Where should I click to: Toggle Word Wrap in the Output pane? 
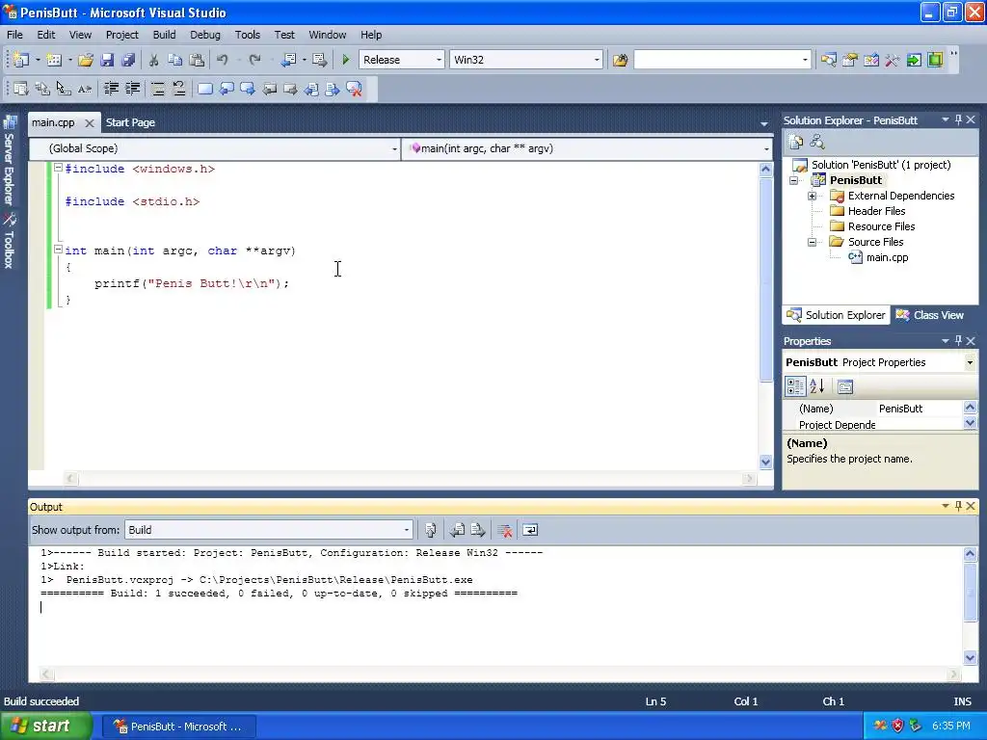pos(530,531)
